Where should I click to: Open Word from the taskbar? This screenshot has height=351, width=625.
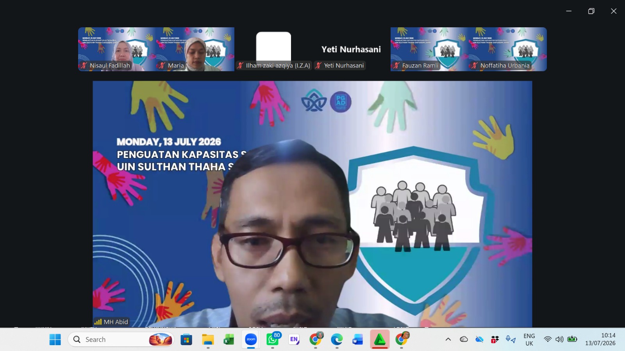click(357, 340)
